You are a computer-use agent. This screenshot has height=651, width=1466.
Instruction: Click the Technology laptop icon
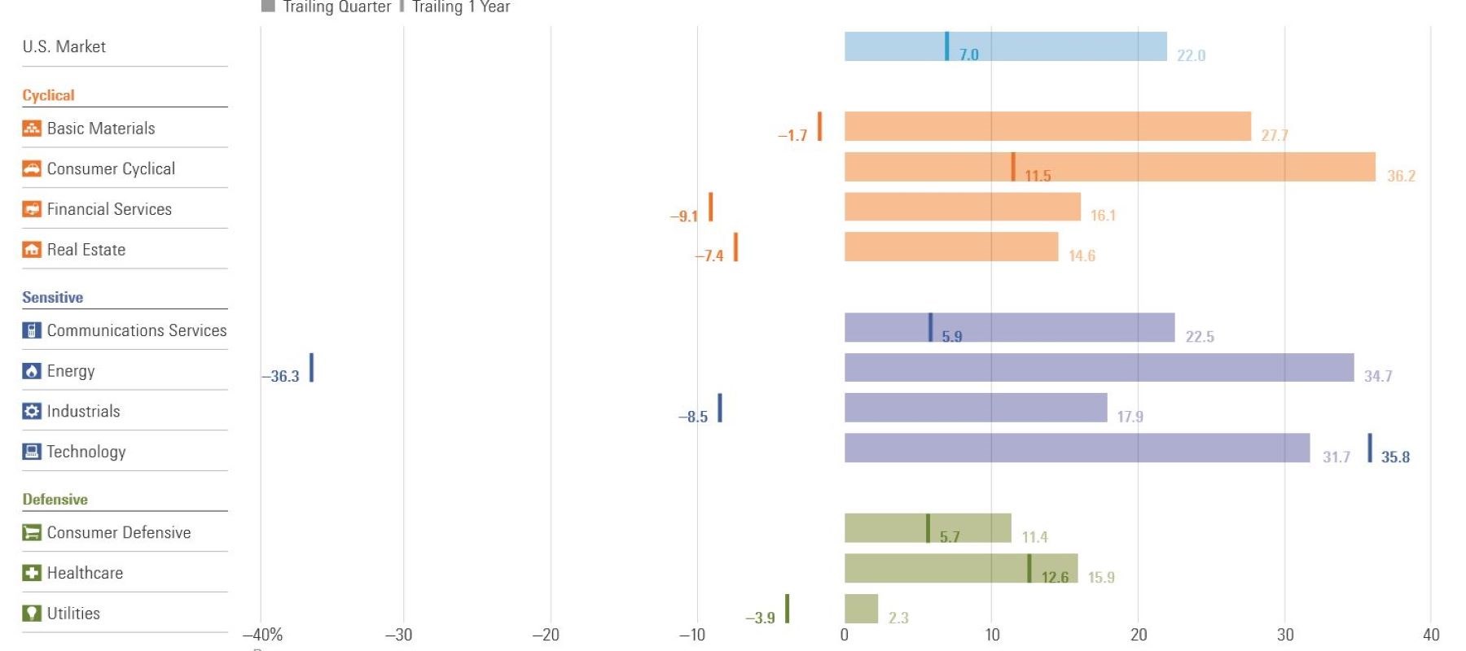tap(32, 452)
